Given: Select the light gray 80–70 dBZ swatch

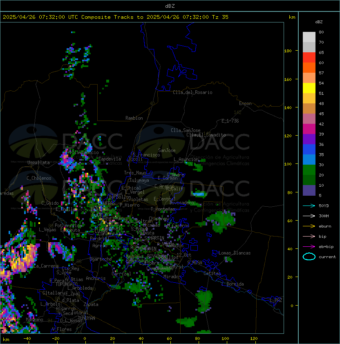Looking at the screenshot, I should [309, 37].
